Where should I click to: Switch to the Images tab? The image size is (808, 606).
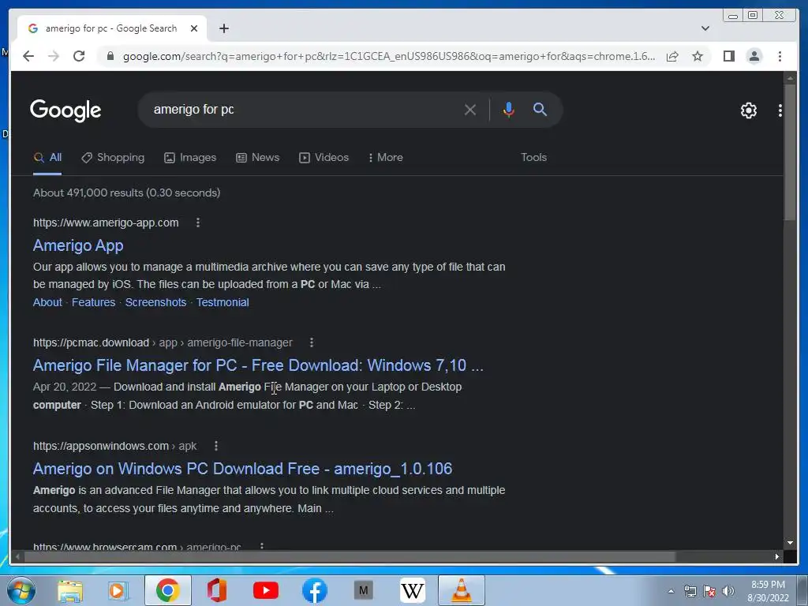point(190,158)
